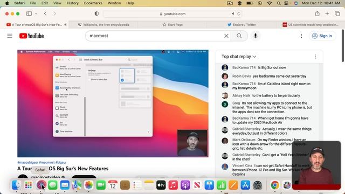Open Messages from the Dock
This screenshot has width=345, height=194.
(x=53, y=185)
